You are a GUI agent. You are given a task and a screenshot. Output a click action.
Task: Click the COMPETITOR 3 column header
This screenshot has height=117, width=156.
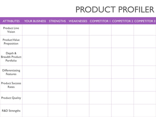(x=145, y=21)
